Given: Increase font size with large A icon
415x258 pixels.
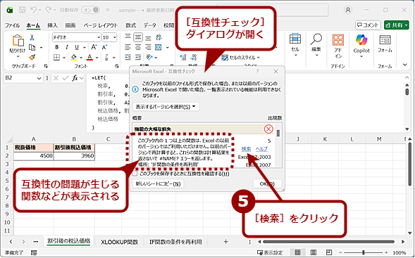Looking at the screenshot, I should point(94,47).
